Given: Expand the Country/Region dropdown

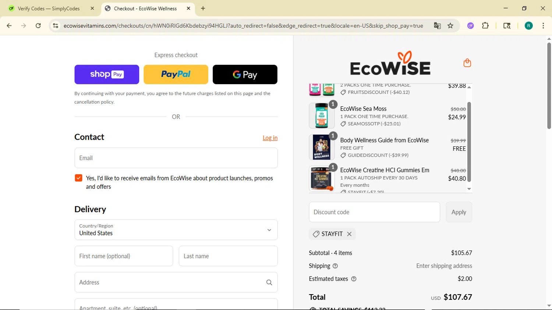Looking at the screenshot, I should coord(176,230).
